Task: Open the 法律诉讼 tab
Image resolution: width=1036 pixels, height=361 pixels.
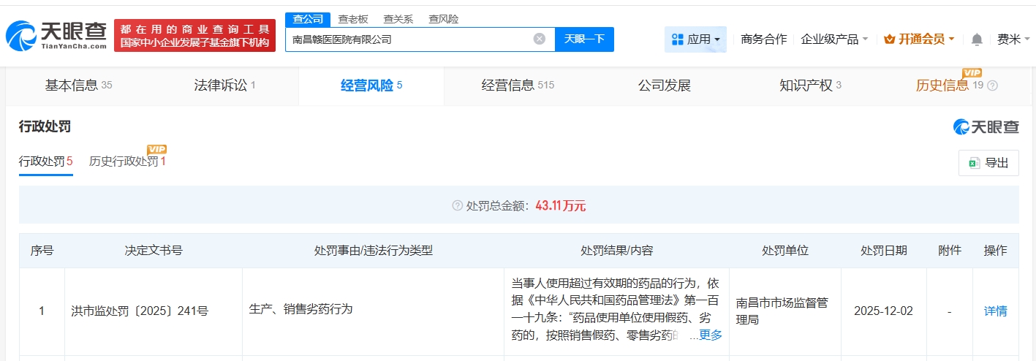Action: [224, 85]
